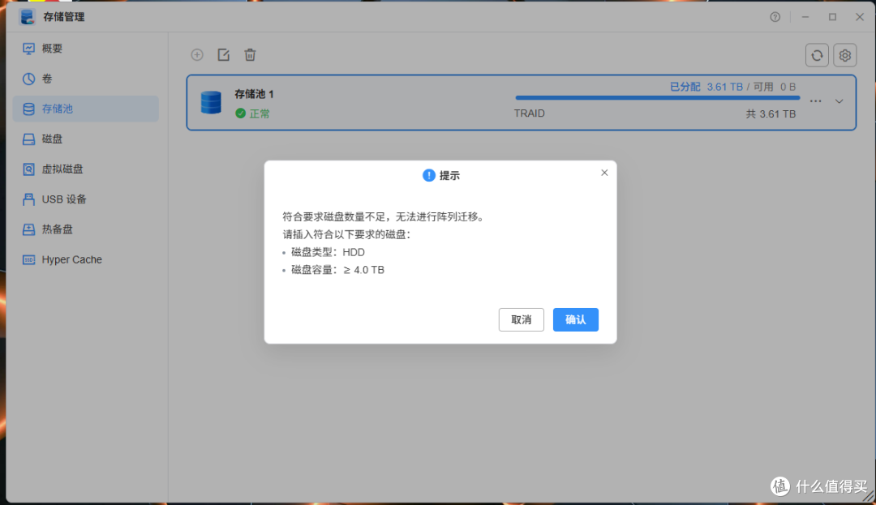
Task: Open the 卷 volume section
Action: [85, 79]
